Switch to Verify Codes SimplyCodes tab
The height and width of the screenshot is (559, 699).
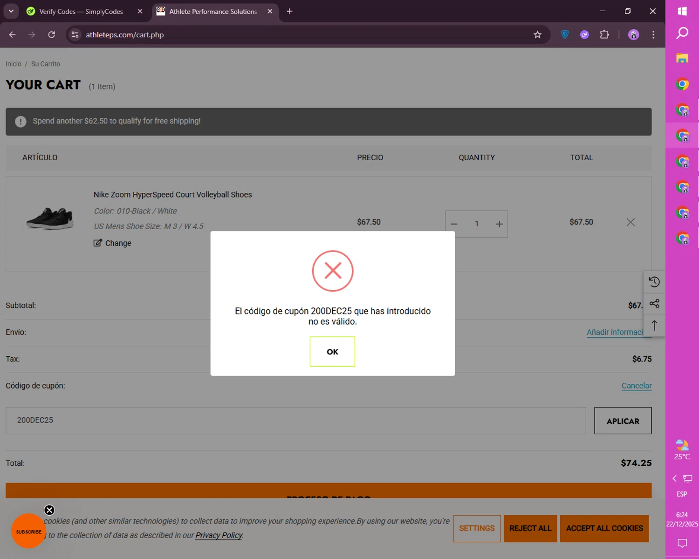click(81, 11)
